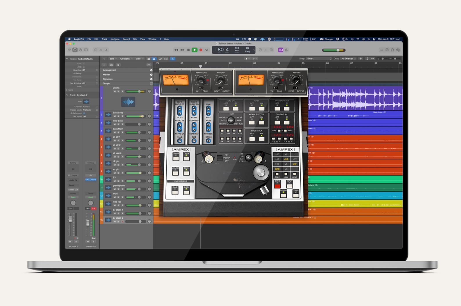461x306 pixels.
Task: Click the Ampex SYNC red button
Action: coord(277,186)
